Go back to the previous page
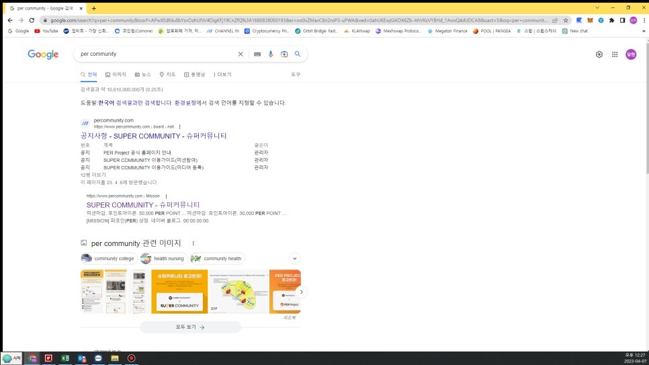The width and height of the screenshot is (649, 365). [10, 20]
